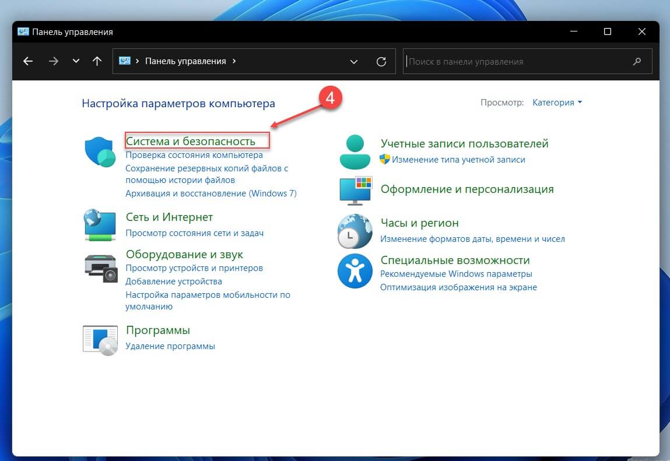
Task: Open Архивация и восстановление (Windows 7)
Action: [211, 193]
